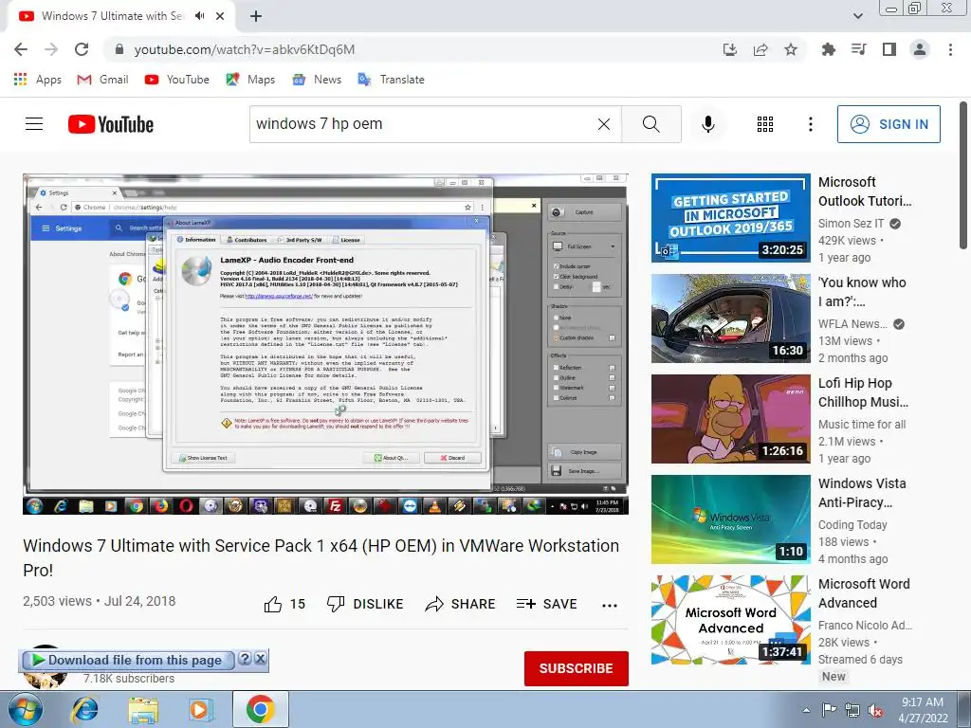Open the YouTube hamburger guide menu
The image size is (971, 728).
coord(34,124)
